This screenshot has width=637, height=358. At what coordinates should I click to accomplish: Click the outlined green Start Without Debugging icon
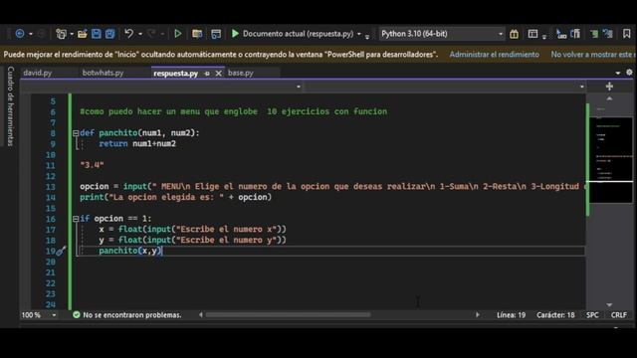point(177,34)
